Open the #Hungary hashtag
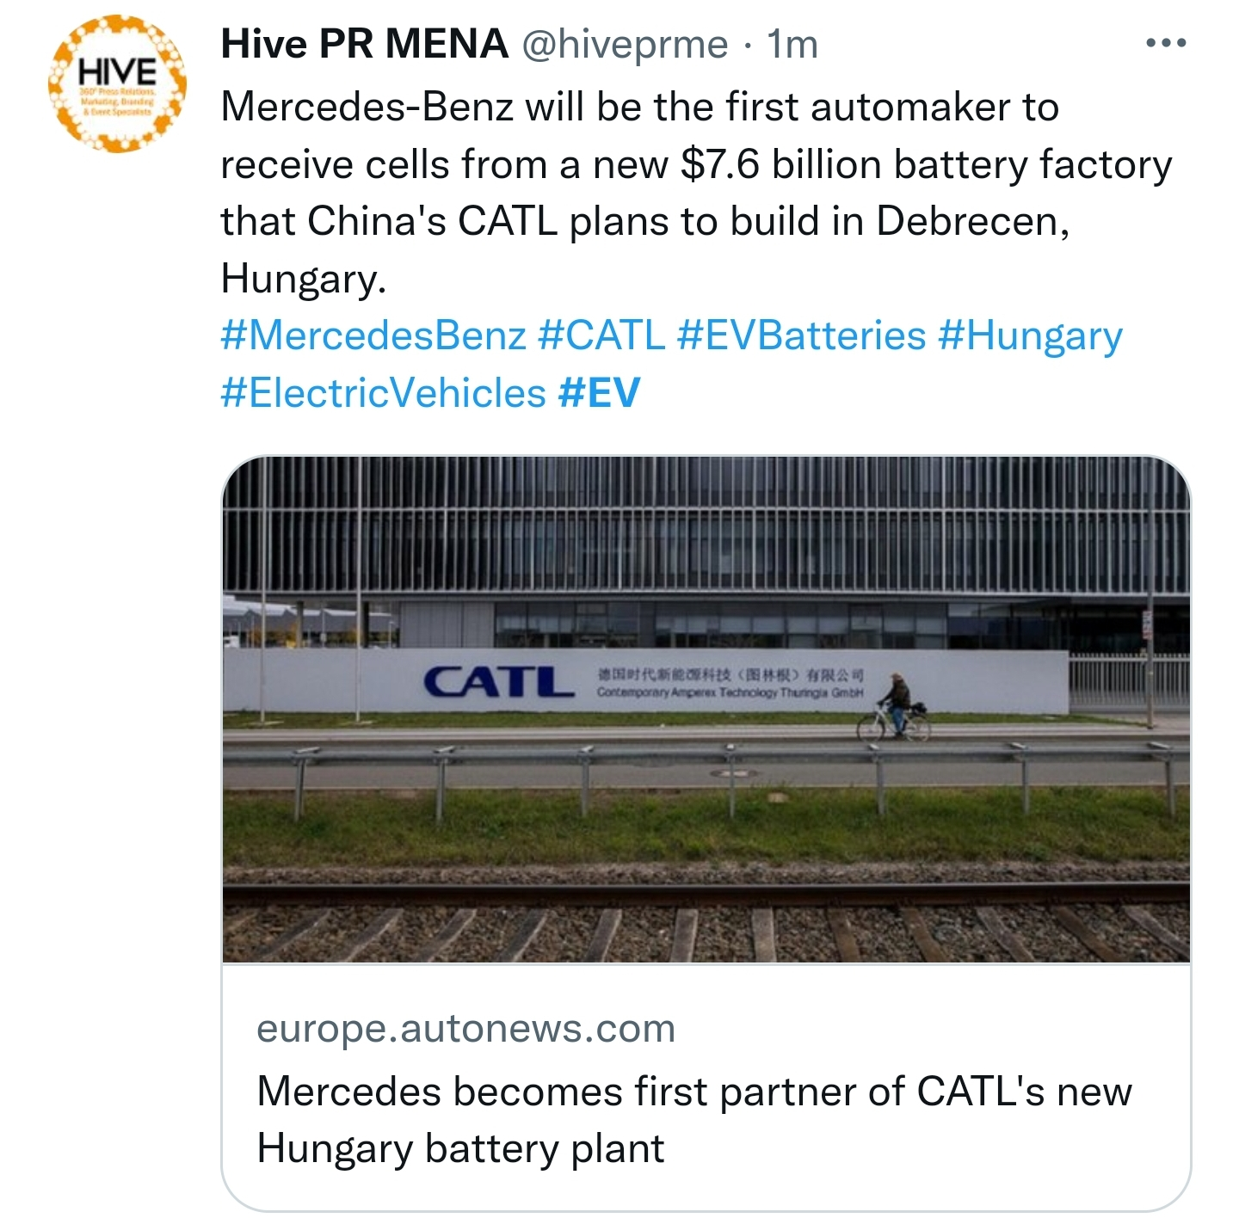1239x1218 pixels. [1030, 337]
